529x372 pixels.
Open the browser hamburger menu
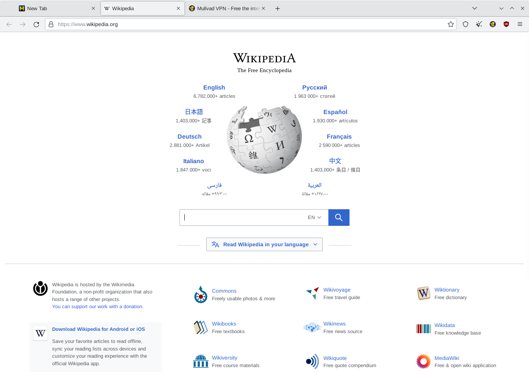tap(520, 24)
